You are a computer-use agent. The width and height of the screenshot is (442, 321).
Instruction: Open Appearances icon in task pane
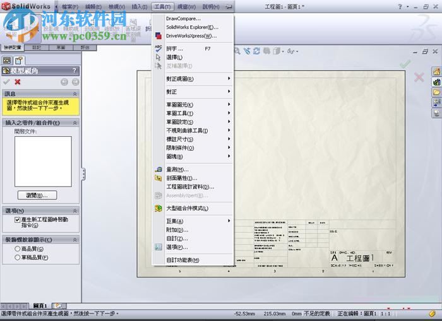[x=436, y=113]
